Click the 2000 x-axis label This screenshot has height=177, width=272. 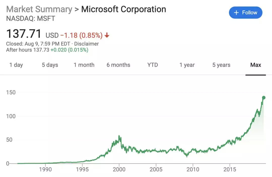pyautogui.click(x=119, y=169)
